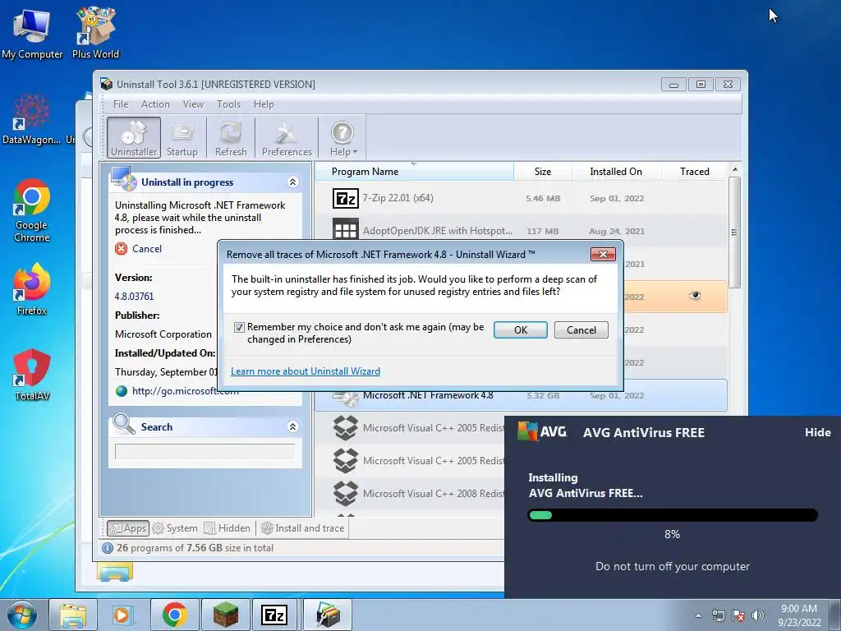Sort by Program Name column header

(x=414, y=172)
